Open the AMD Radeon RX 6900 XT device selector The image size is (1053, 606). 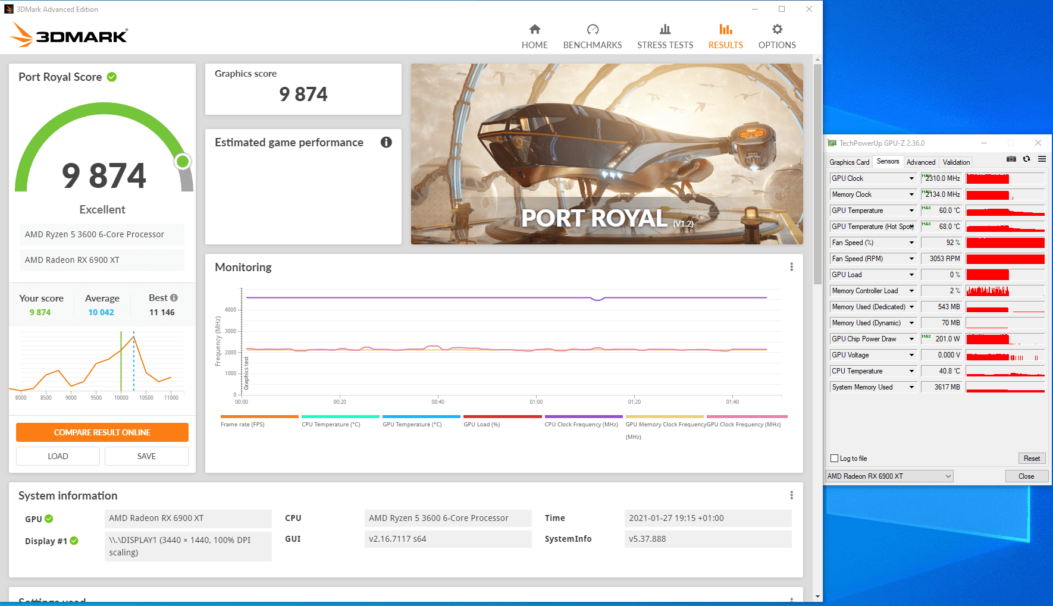tap(889, 476)
